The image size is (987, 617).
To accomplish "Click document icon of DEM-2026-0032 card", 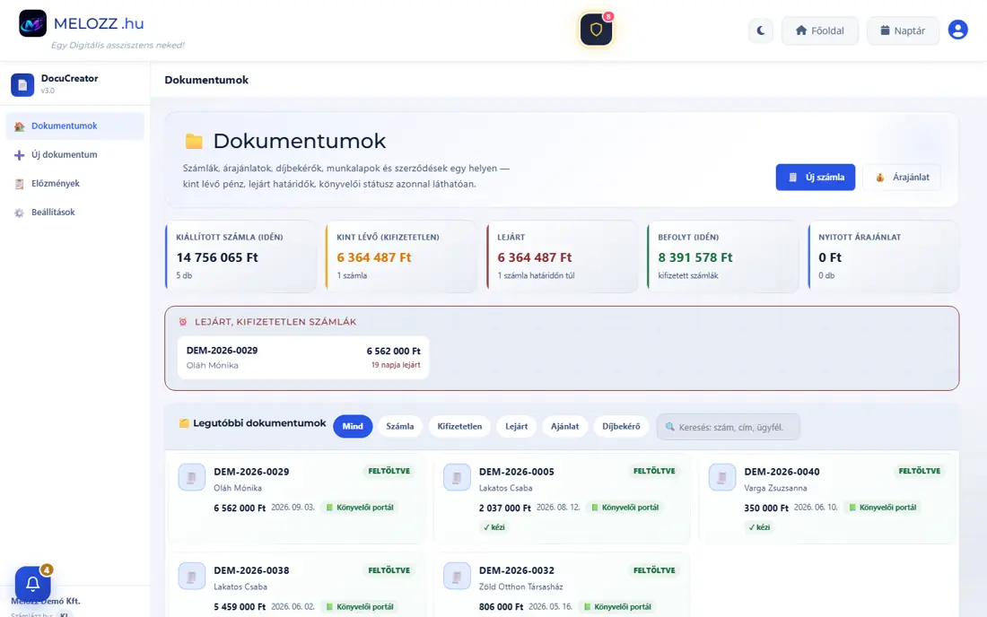I will point(457,576).
